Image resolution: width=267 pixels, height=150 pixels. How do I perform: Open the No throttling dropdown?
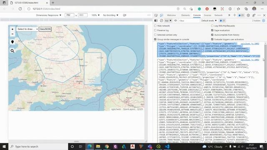coord(111,15)
